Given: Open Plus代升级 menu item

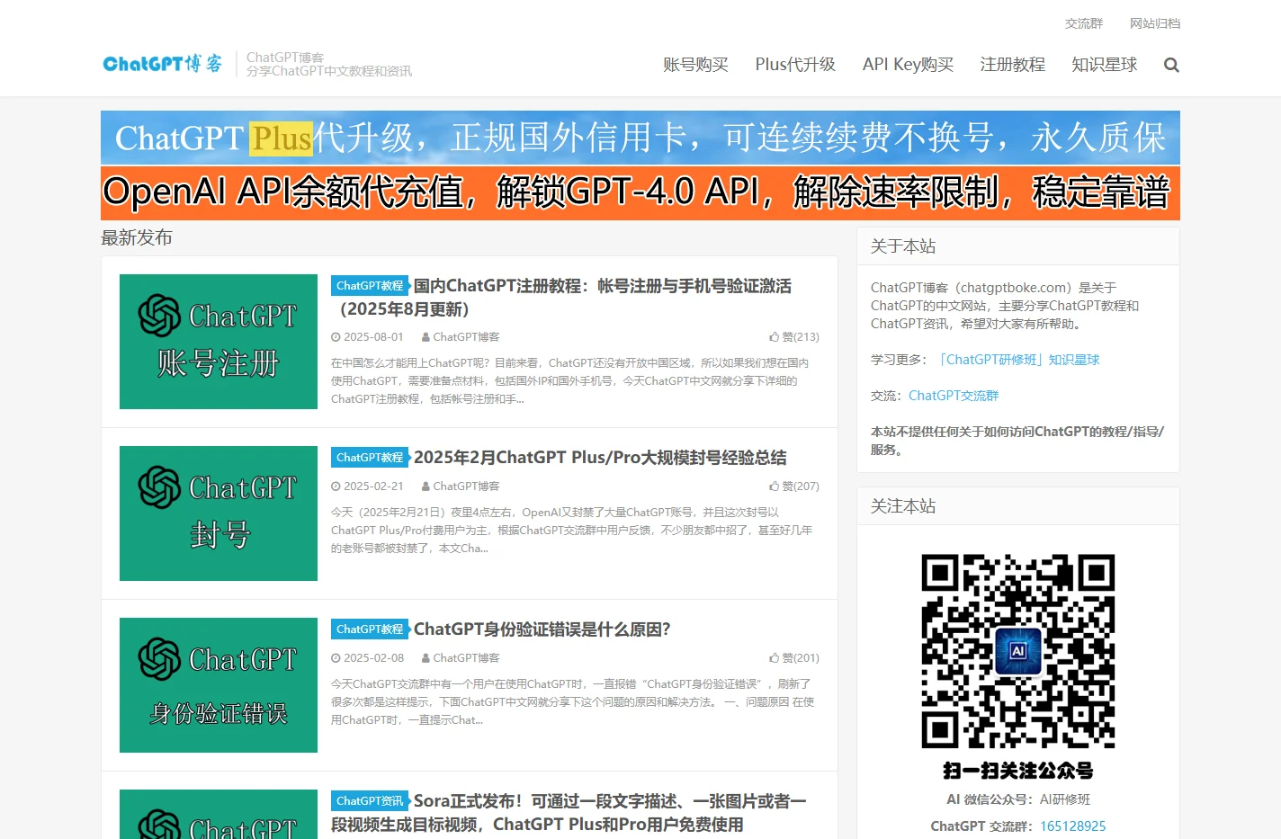Looking at the screenshot, I should pyautogui.click(x=795, y=65).
